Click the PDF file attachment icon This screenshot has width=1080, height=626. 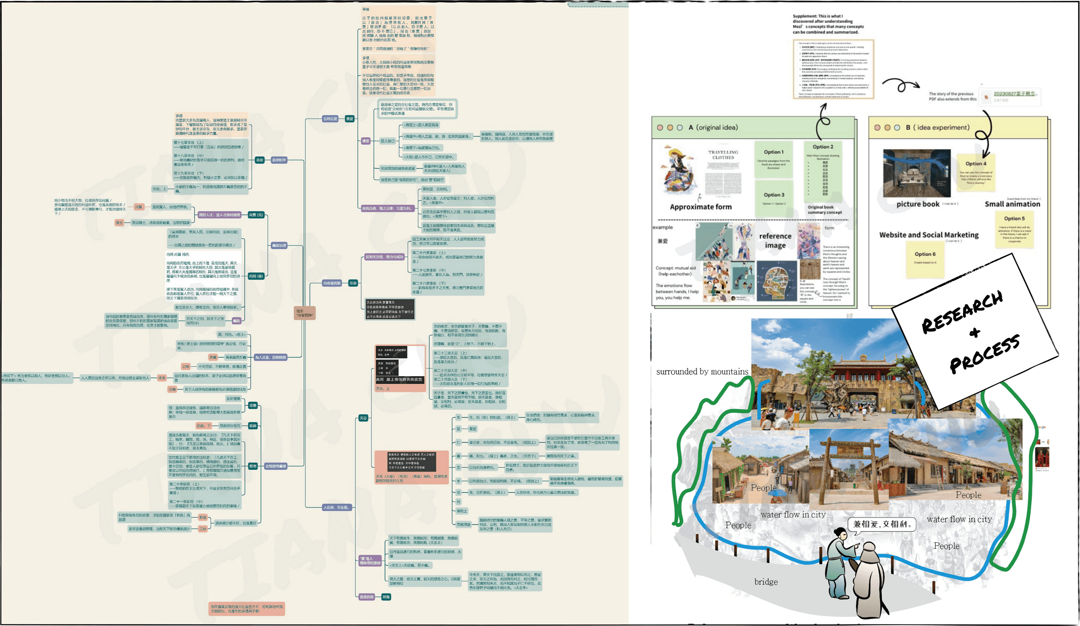pyautogui.click(x=986, y=97)
